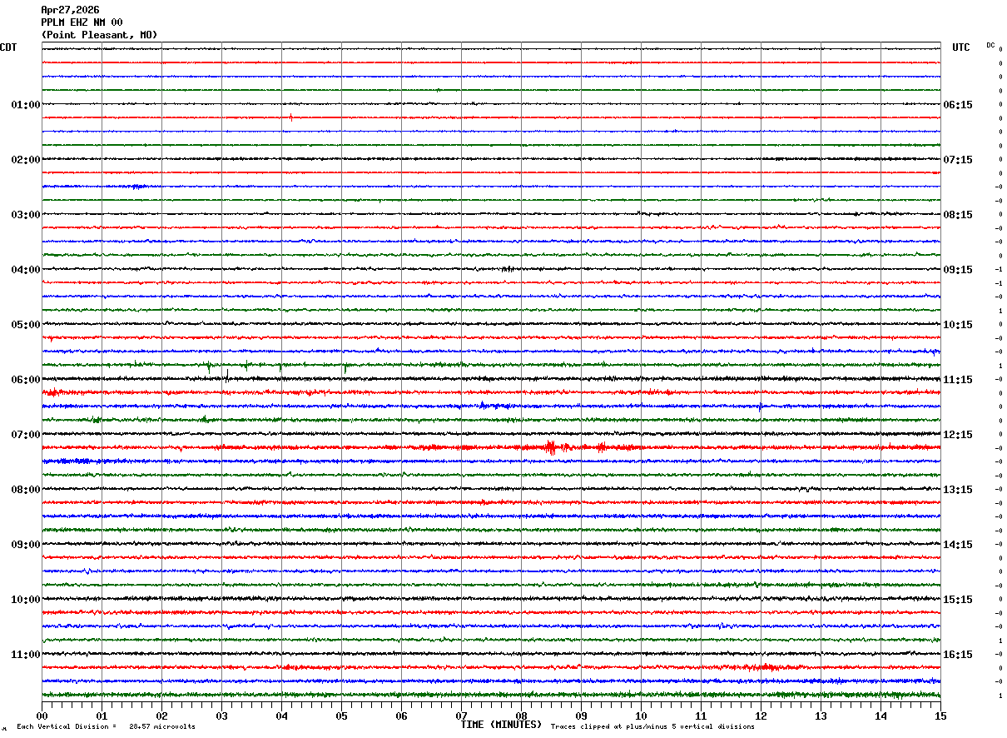Click the 07:15 UTC row label

pyautogui.click(x=958, y=160)
